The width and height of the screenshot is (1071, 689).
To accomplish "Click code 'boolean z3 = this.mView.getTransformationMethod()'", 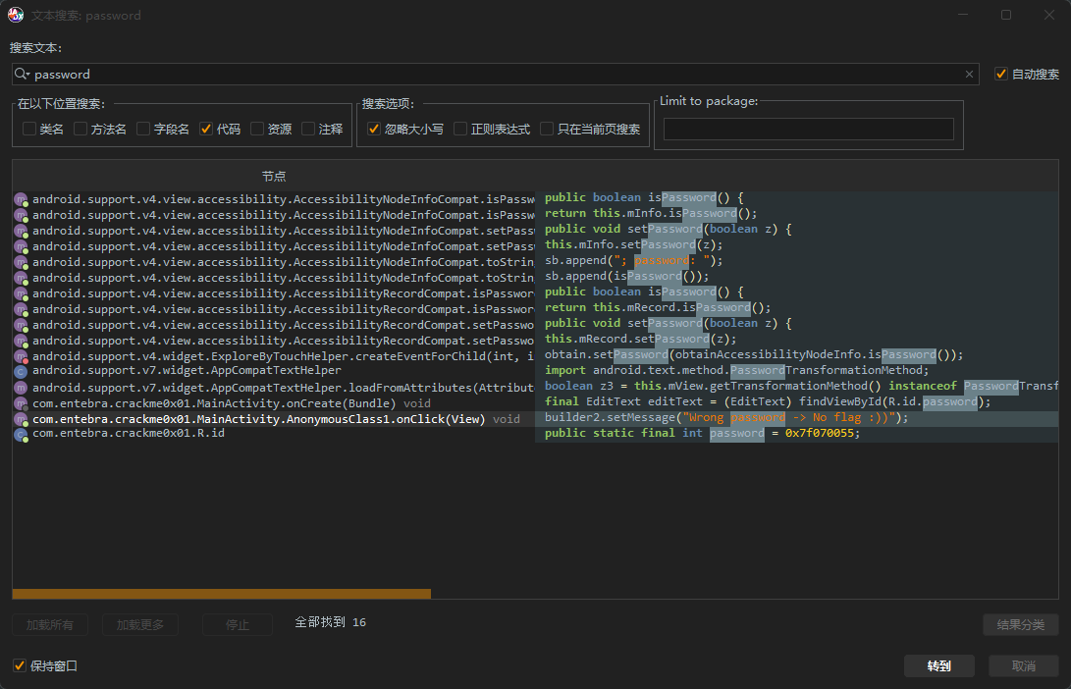I will [713, 387].
